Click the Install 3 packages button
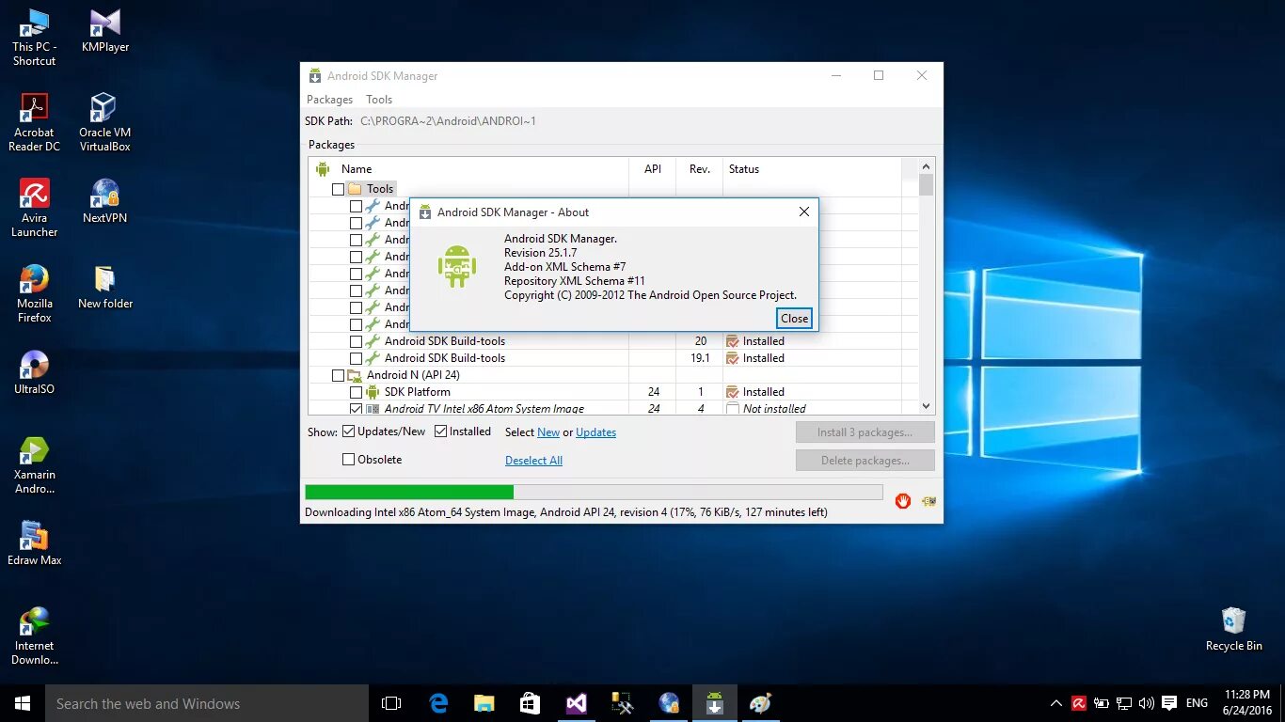The height and width of the screenshot is (722, 1285). pos(865,432)
